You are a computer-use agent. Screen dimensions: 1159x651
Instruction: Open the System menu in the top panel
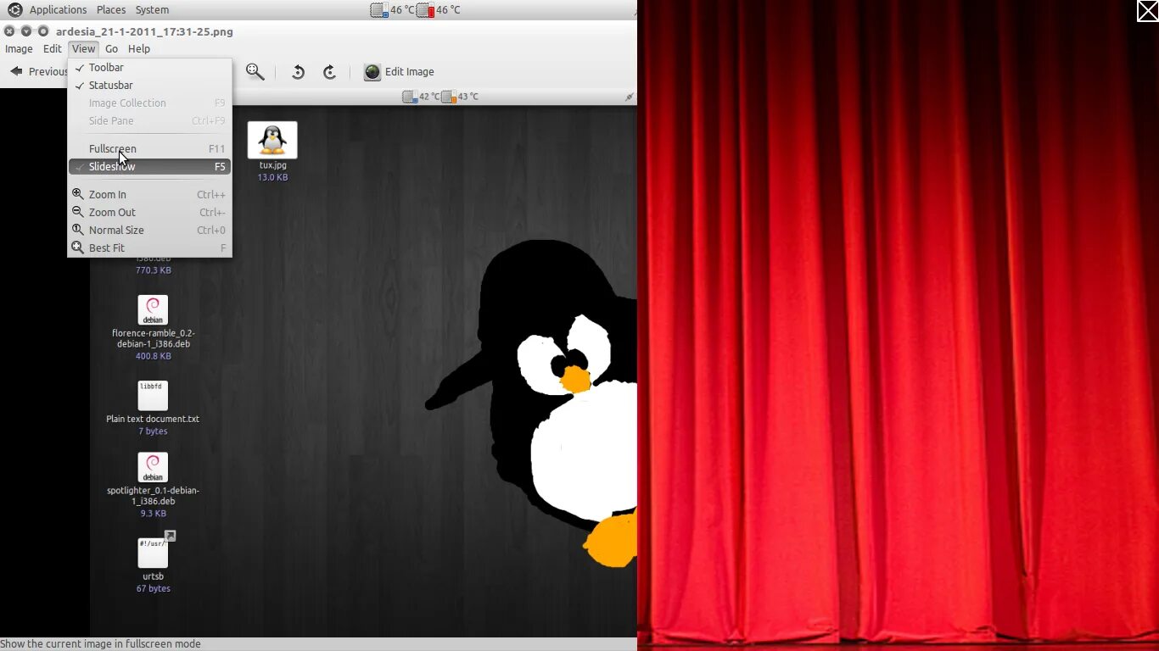click(x=152, y=10)
